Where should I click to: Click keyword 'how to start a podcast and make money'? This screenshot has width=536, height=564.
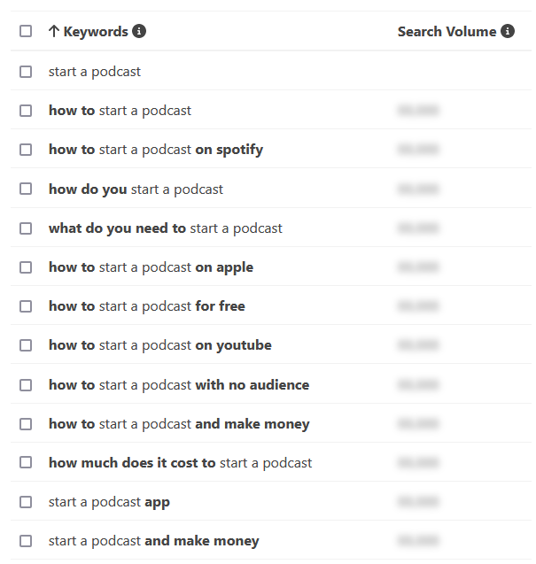(x=179, y=424)
